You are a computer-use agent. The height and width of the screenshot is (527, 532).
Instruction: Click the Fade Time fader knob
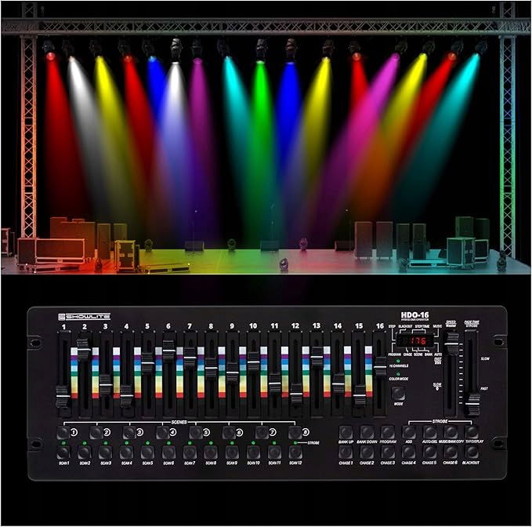tap(472, 404)
